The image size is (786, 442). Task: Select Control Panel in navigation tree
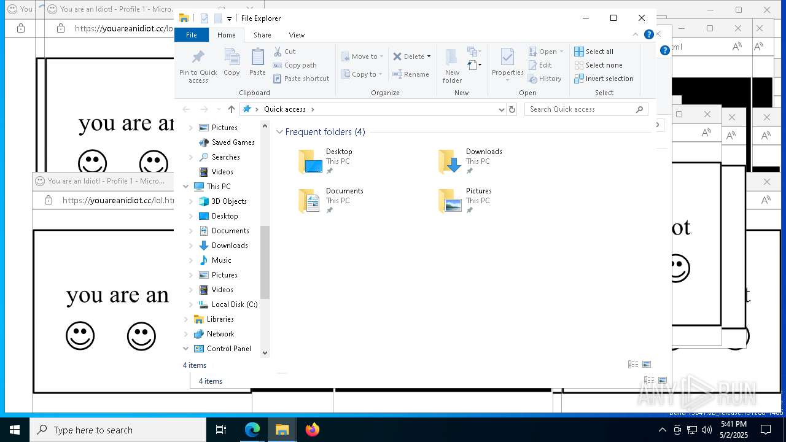coord(222,349)
